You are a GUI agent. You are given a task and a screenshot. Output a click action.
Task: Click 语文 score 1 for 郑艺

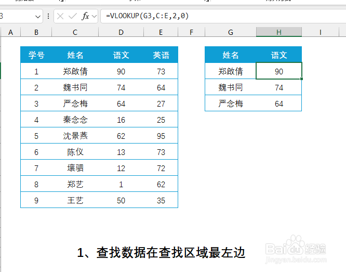[121, 184]
